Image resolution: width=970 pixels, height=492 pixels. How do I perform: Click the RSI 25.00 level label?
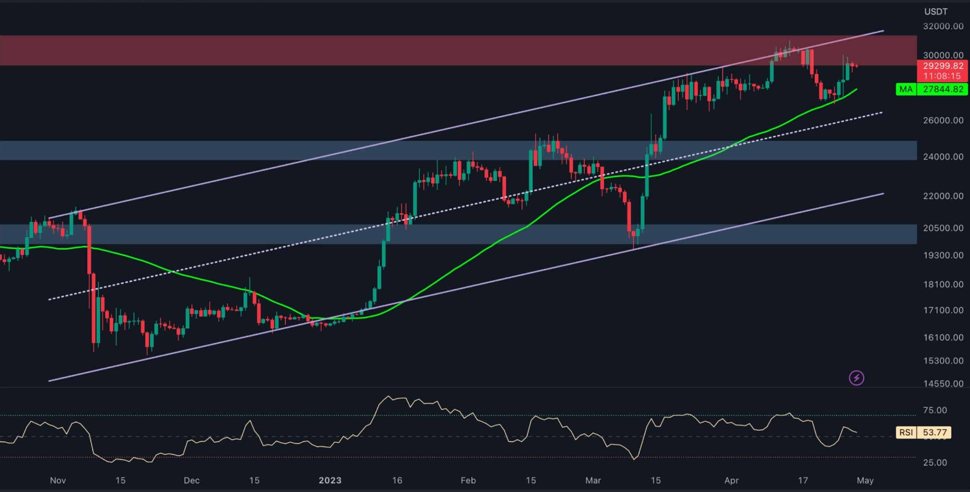(x=935, y=462)
